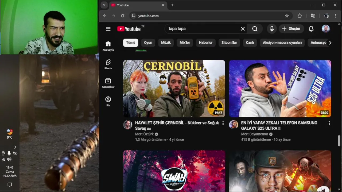Click the soldier with glasses thumbnail

tap(280, 171)
